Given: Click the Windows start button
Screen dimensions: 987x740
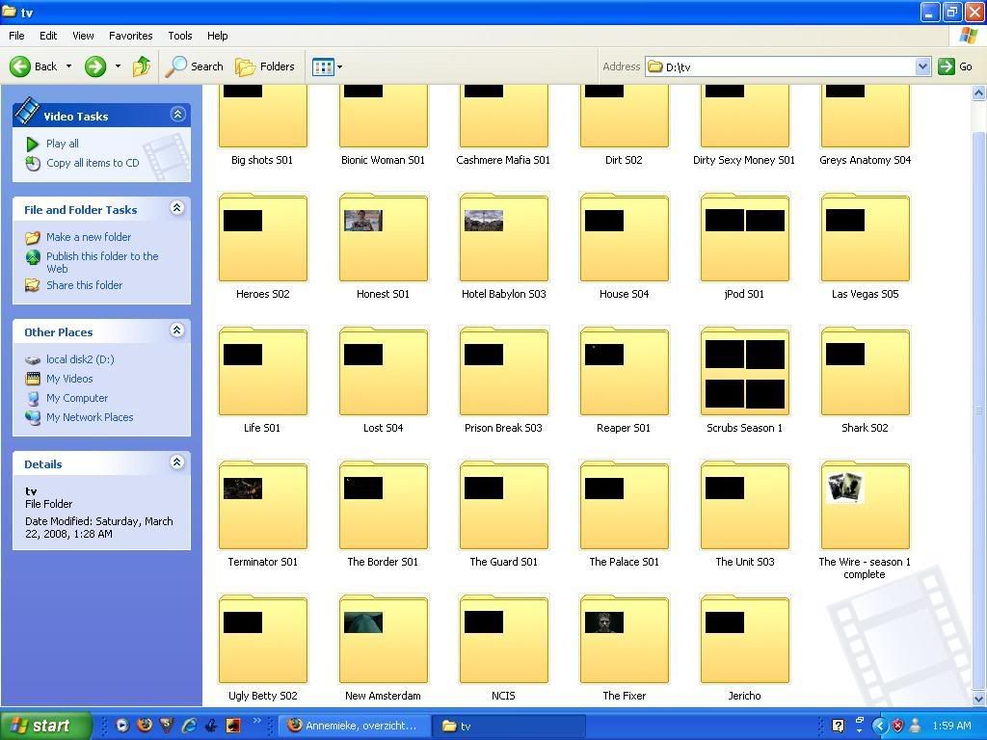Looking at the screenshot, I should click(45, 726).
